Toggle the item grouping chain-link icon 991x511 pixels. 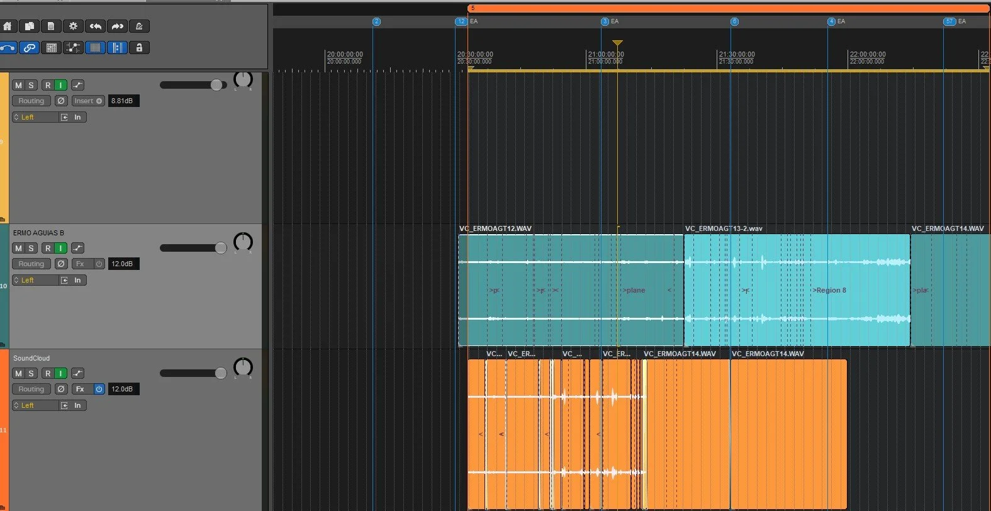pyautogui.click(x=30, y=47)
